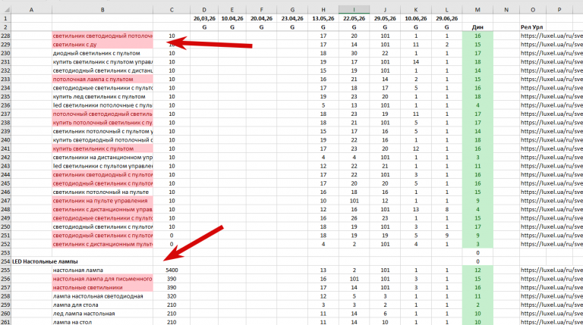
Task: Click value 30 in row 230 column I
Action: coord(354,53)
